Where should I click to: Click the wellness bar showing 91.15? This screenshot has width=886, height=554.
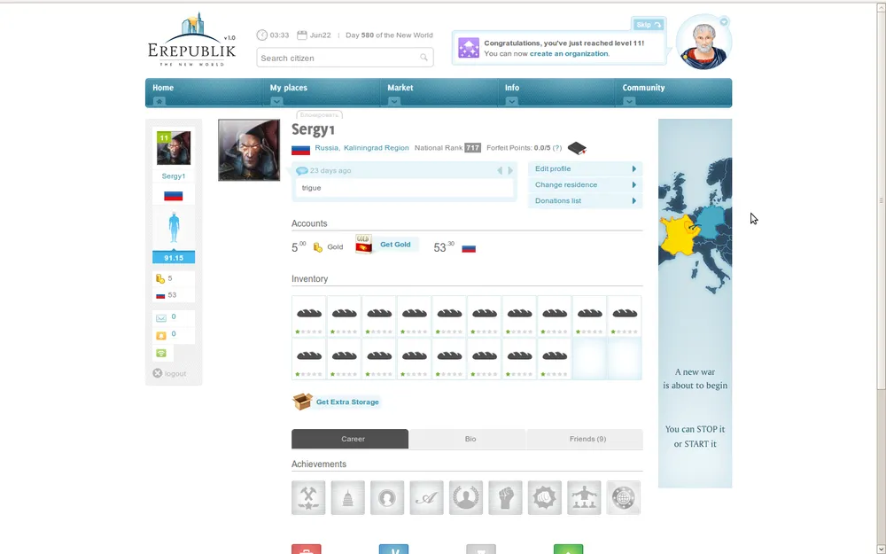[x=174, y=258]
